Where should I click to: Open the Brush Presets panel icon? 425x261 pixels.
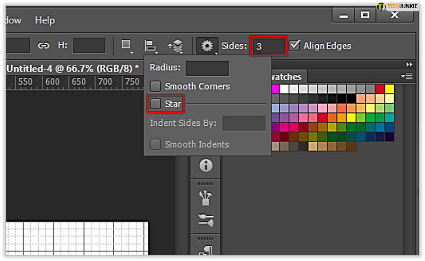point(205,197)
